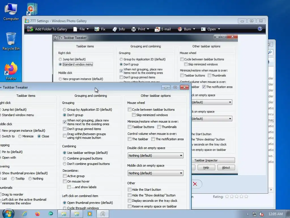
Task: Choose Close for middle click
Action: [39, 136]
